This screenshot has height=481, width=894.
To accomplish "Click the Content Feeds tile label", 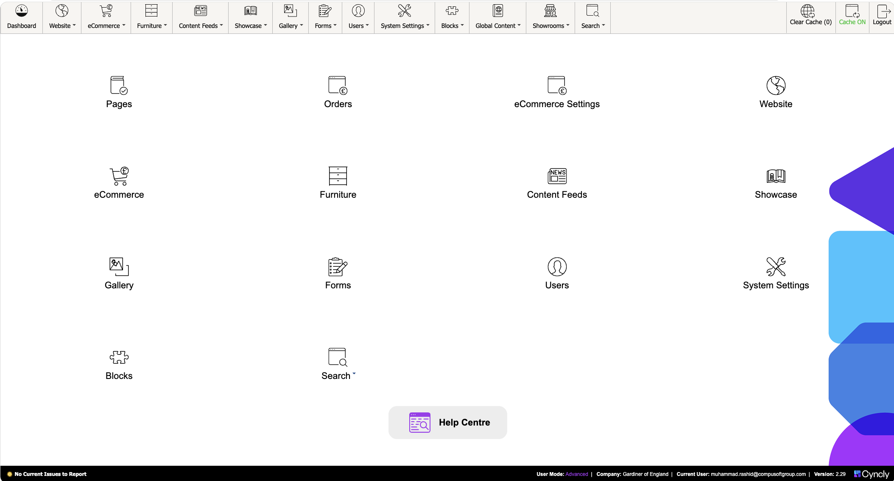I will tap(557, 195).
